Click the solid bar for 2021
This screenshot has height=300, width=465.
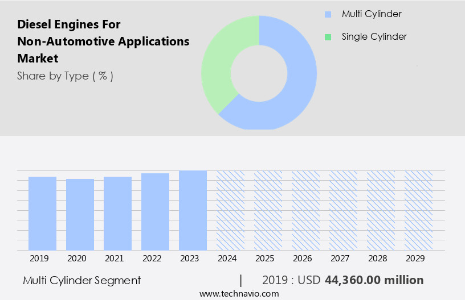tap(117, 213)
